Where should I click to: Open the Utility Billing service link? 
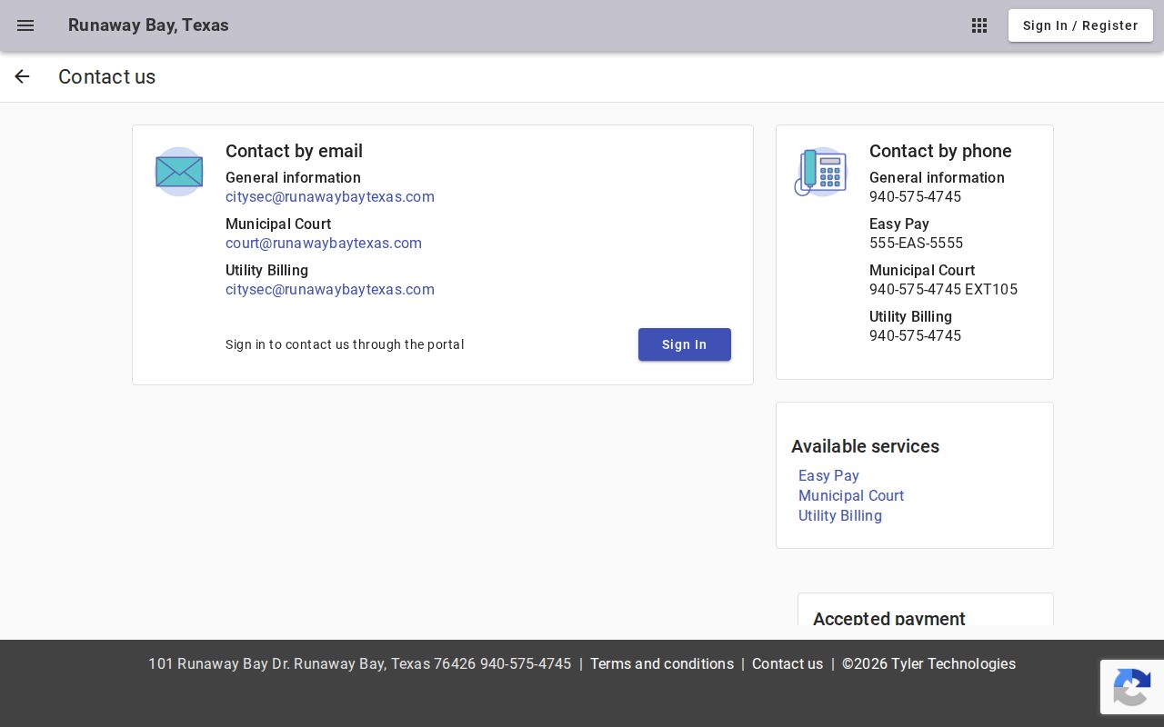pyautogui.click(x=840, y=515)
